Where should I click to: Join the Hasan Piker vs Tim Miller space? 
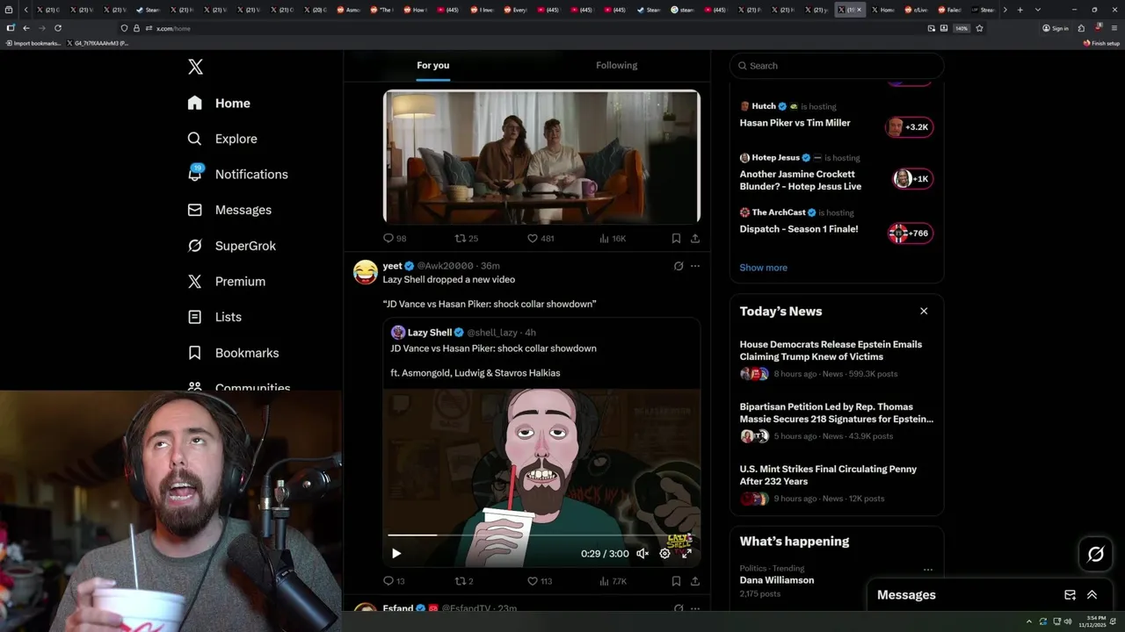pyautogui.click(x=795, y=123)
